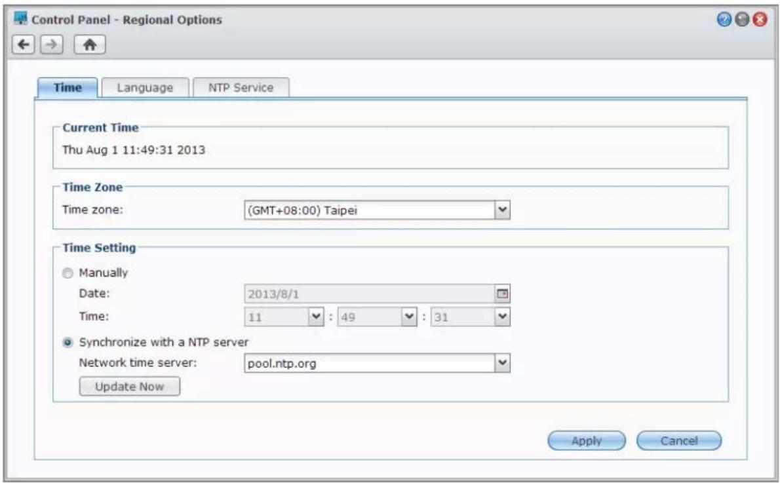Image resolution: width=780 pixels, height=483 pixels.
Task: Select Synchronize with a NTP server option
Action: click(x=68, y=343)
